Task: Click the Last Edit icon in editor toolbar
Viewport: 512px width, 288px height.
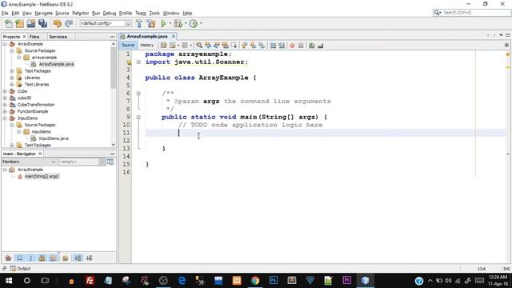Action: [x=163, y=46]
